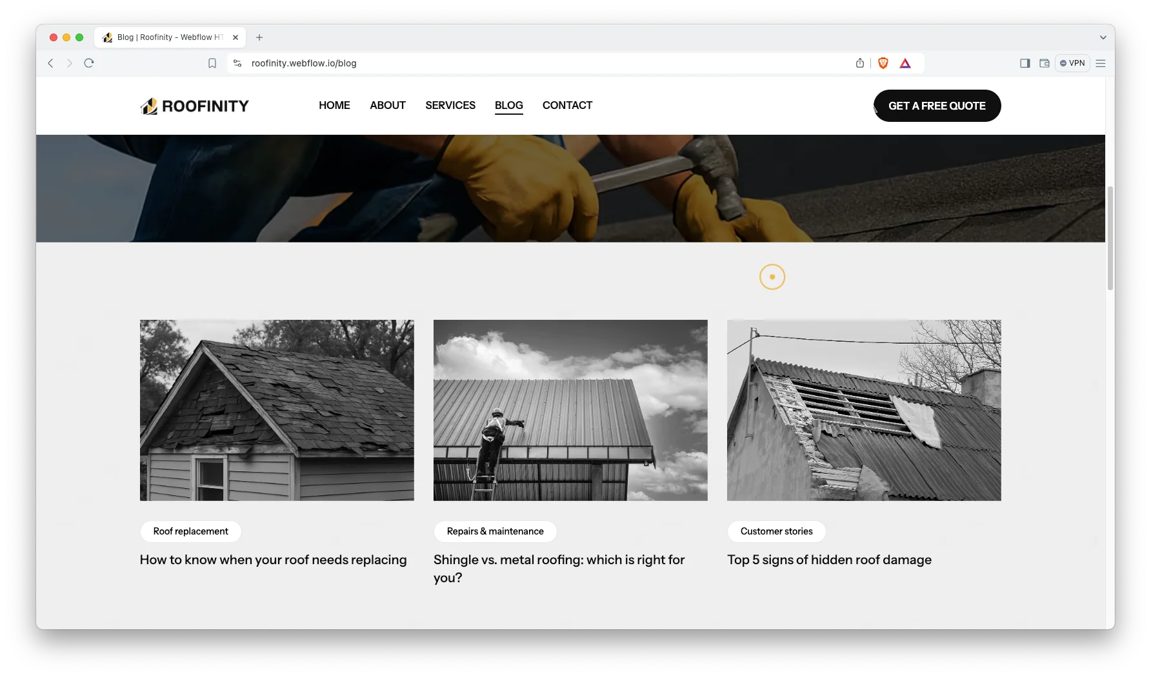Open the Brave Wallet icon

coord(1044,63)
